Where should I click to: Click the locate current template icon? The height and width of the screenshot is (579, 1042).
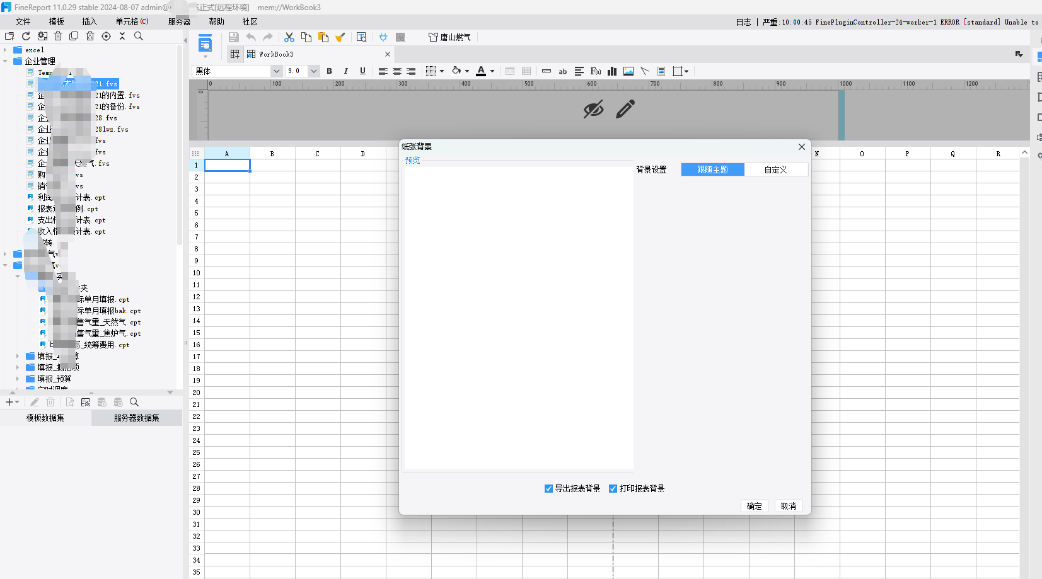106,37
